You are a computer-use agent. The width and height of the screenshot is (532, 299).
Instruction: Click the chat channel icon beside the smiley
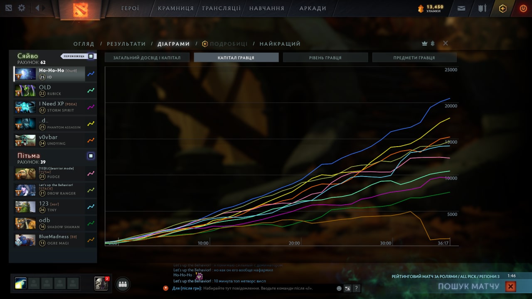coord(348,288)
